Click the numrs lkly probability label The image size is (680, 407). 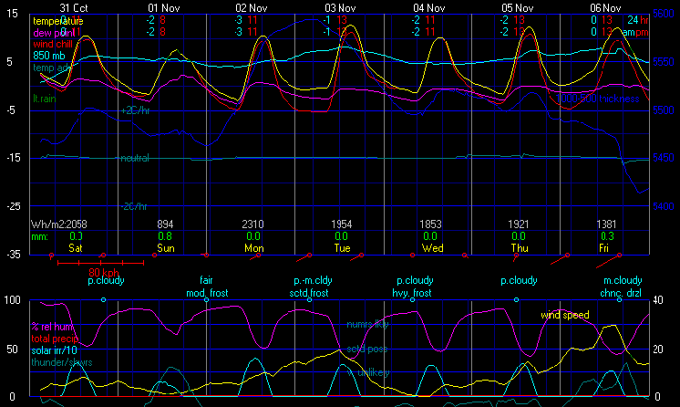pos(367,325)
